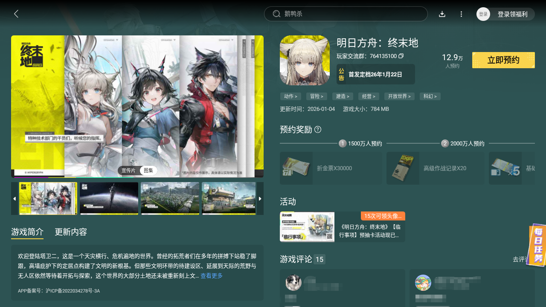Viewport: 546px width, 307px height.
Task: Copy the player group number 764135100
Action: pos(401,56)
